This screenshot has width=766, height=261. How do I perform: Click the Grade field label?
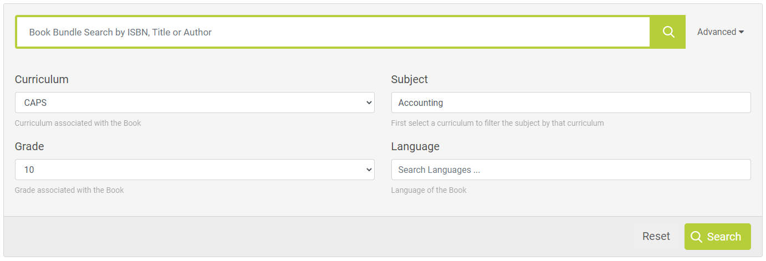[29, 147]
